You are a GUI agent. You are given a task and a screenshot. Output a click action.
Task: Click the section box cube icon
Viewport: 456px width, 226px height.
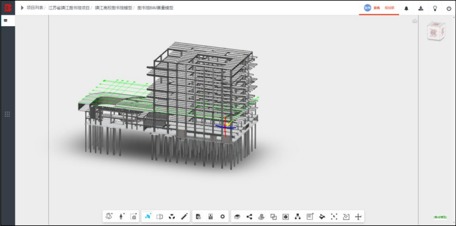tap(172, 216)
